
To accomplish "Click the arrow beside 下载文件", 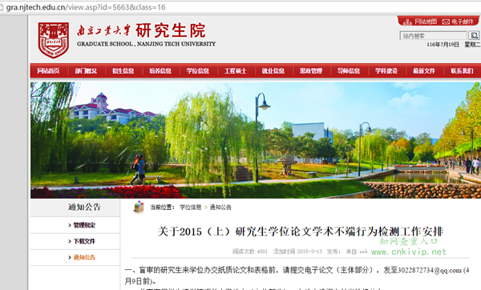I will [x=70, y=241].
